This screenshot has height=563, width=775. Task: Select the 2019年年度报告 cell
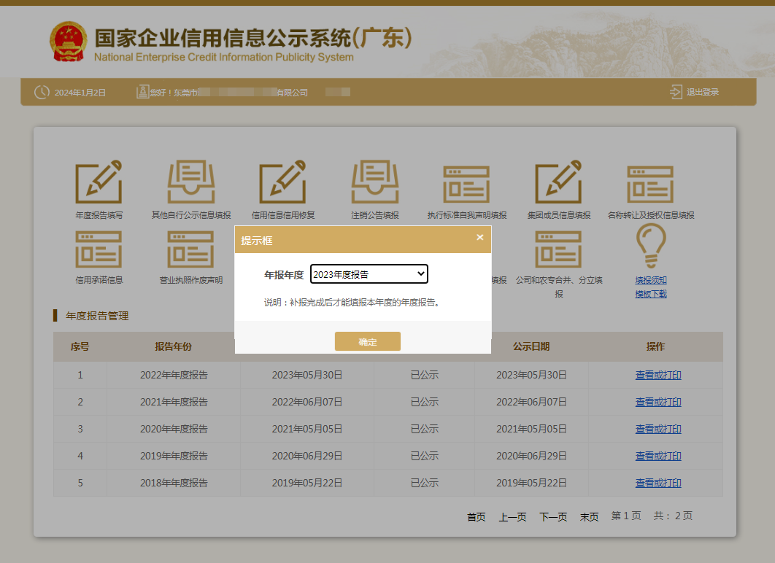pyautogui.click(x=174, y=456)
